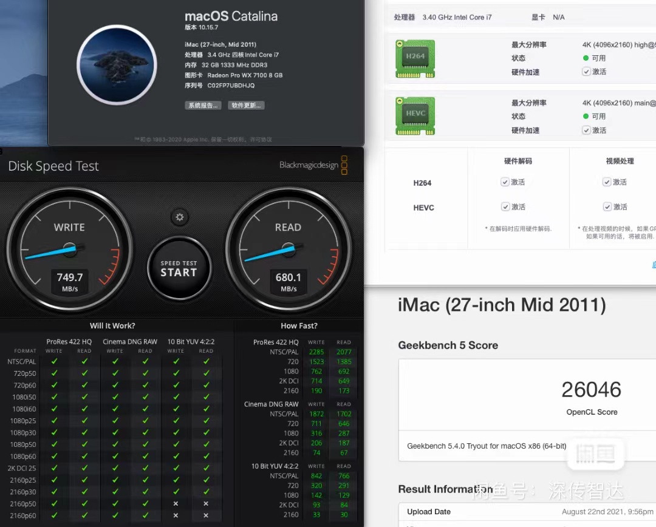Click the H264 green chip icon
Image resolution: width=656 pixels, height=527 pixels.
pos(415,58)
